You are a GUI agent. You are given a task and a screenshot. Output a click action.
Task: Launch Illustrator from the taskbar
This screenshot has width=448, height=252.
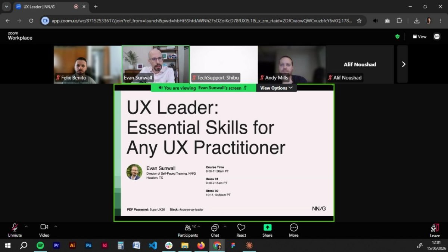tap(72, 246)
